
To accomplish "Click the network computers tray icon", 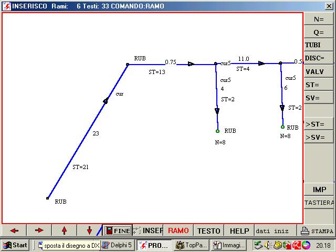I will click(x=258, y=245).
